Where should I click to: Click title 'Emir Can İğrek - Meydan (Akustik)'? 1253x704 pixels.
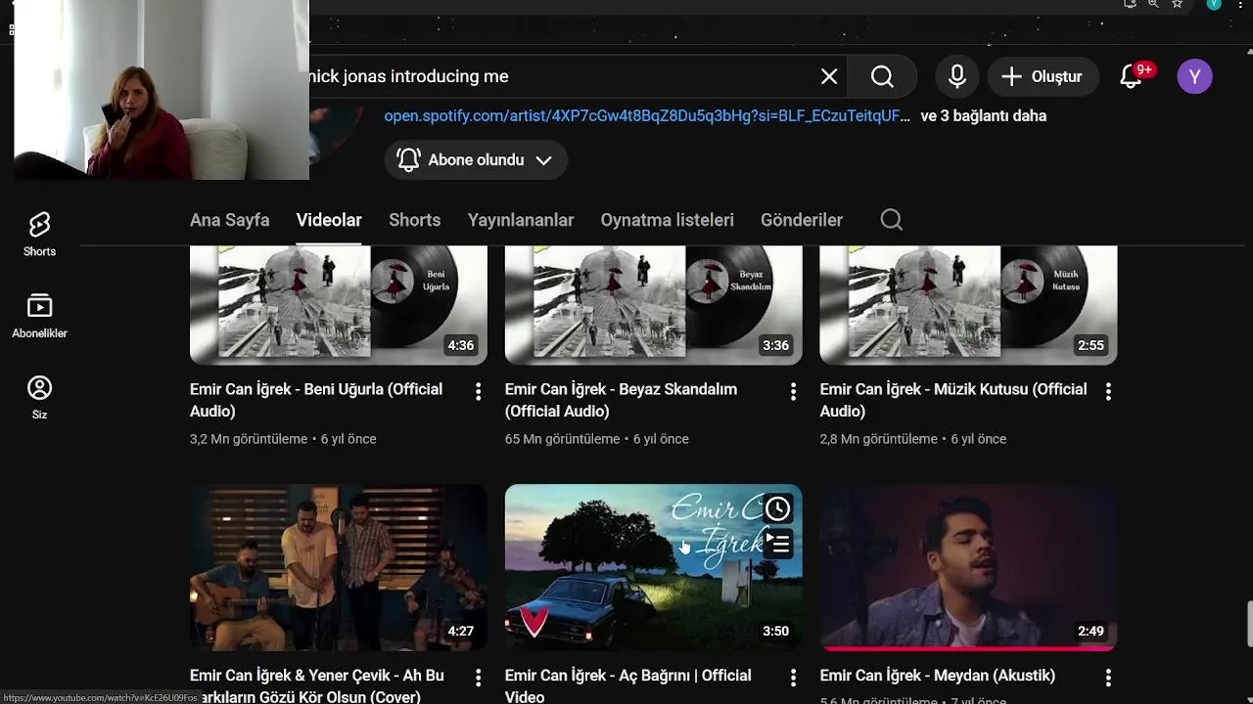coord(938,676)
